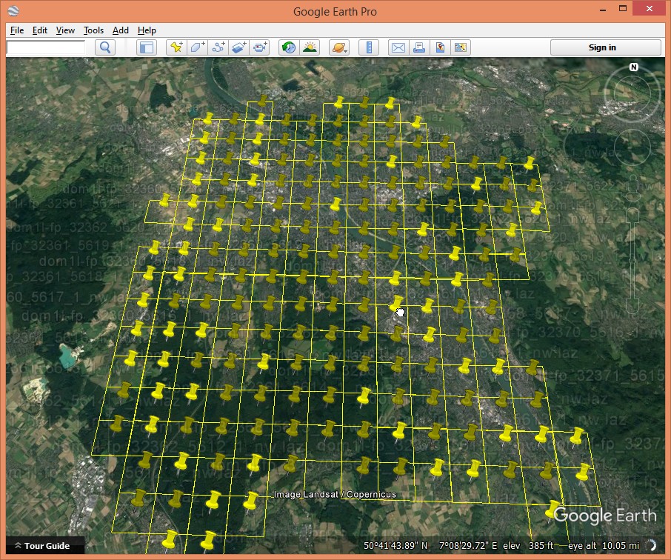Click the Add Image Overlay icon
671x560 pixels.
pyautogui.click(x=238, y=47)
